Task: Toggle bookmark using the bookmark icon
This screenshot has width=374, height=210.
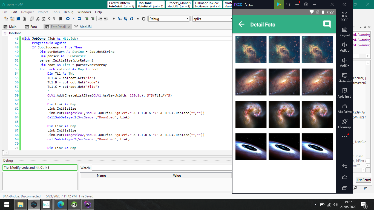Action: [x=61, y=19]
